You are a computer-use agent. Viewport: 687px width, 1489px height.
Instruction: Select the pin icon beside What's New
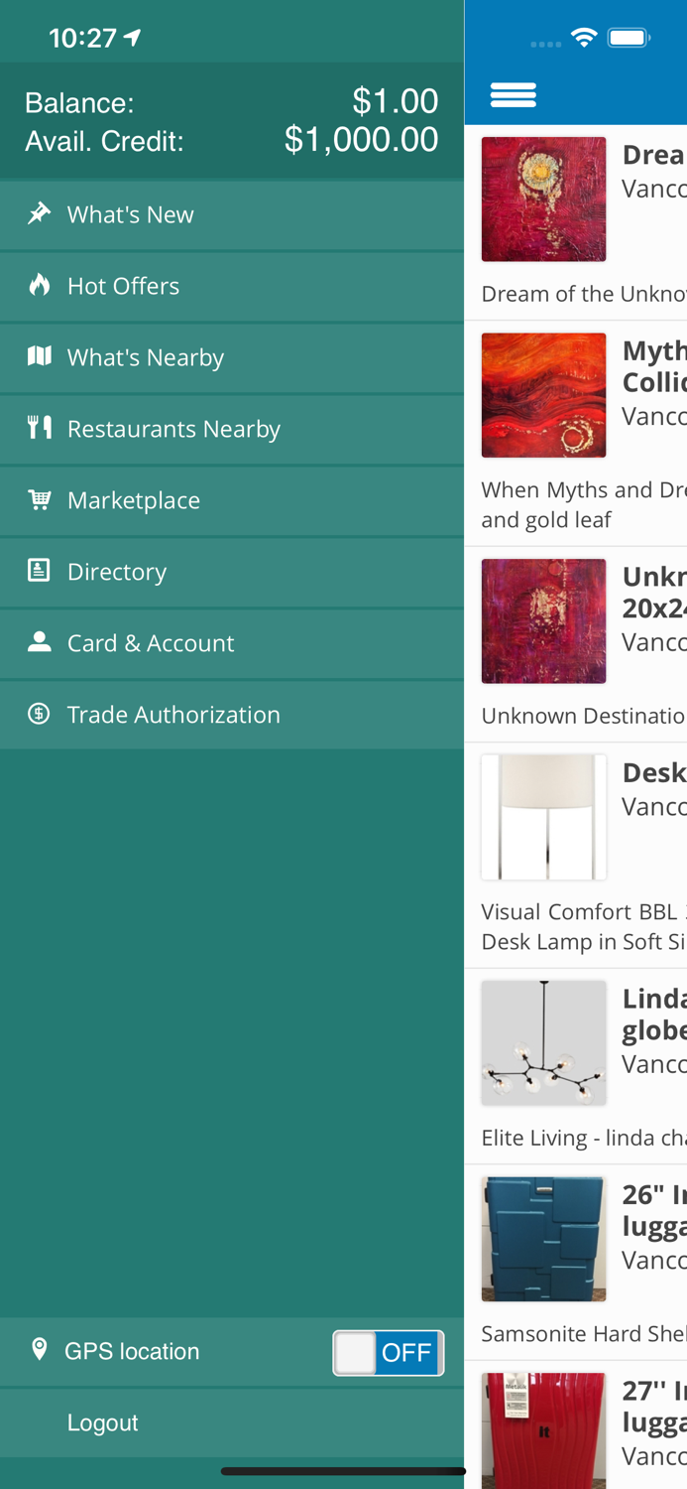[x=39, y=213]
